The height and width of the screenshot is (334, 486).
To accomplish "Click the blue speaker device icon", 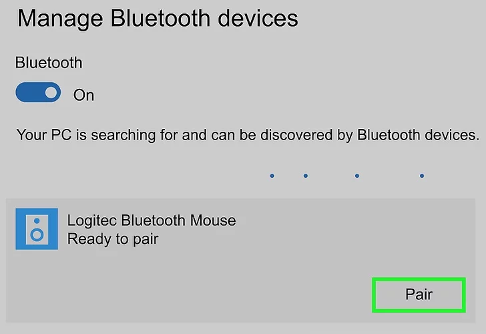I will point(37,228).
